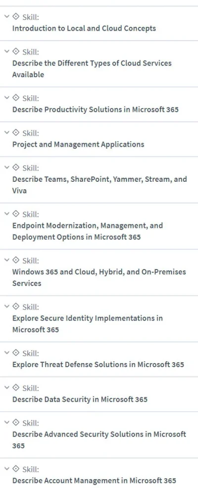Open Endpoint Modernization, Management, and Deployment Options
Screen dimensions: 198x488
click(x=88, y=231)
